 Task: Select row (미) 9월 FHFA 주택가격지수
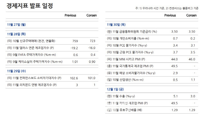point(52,55)
